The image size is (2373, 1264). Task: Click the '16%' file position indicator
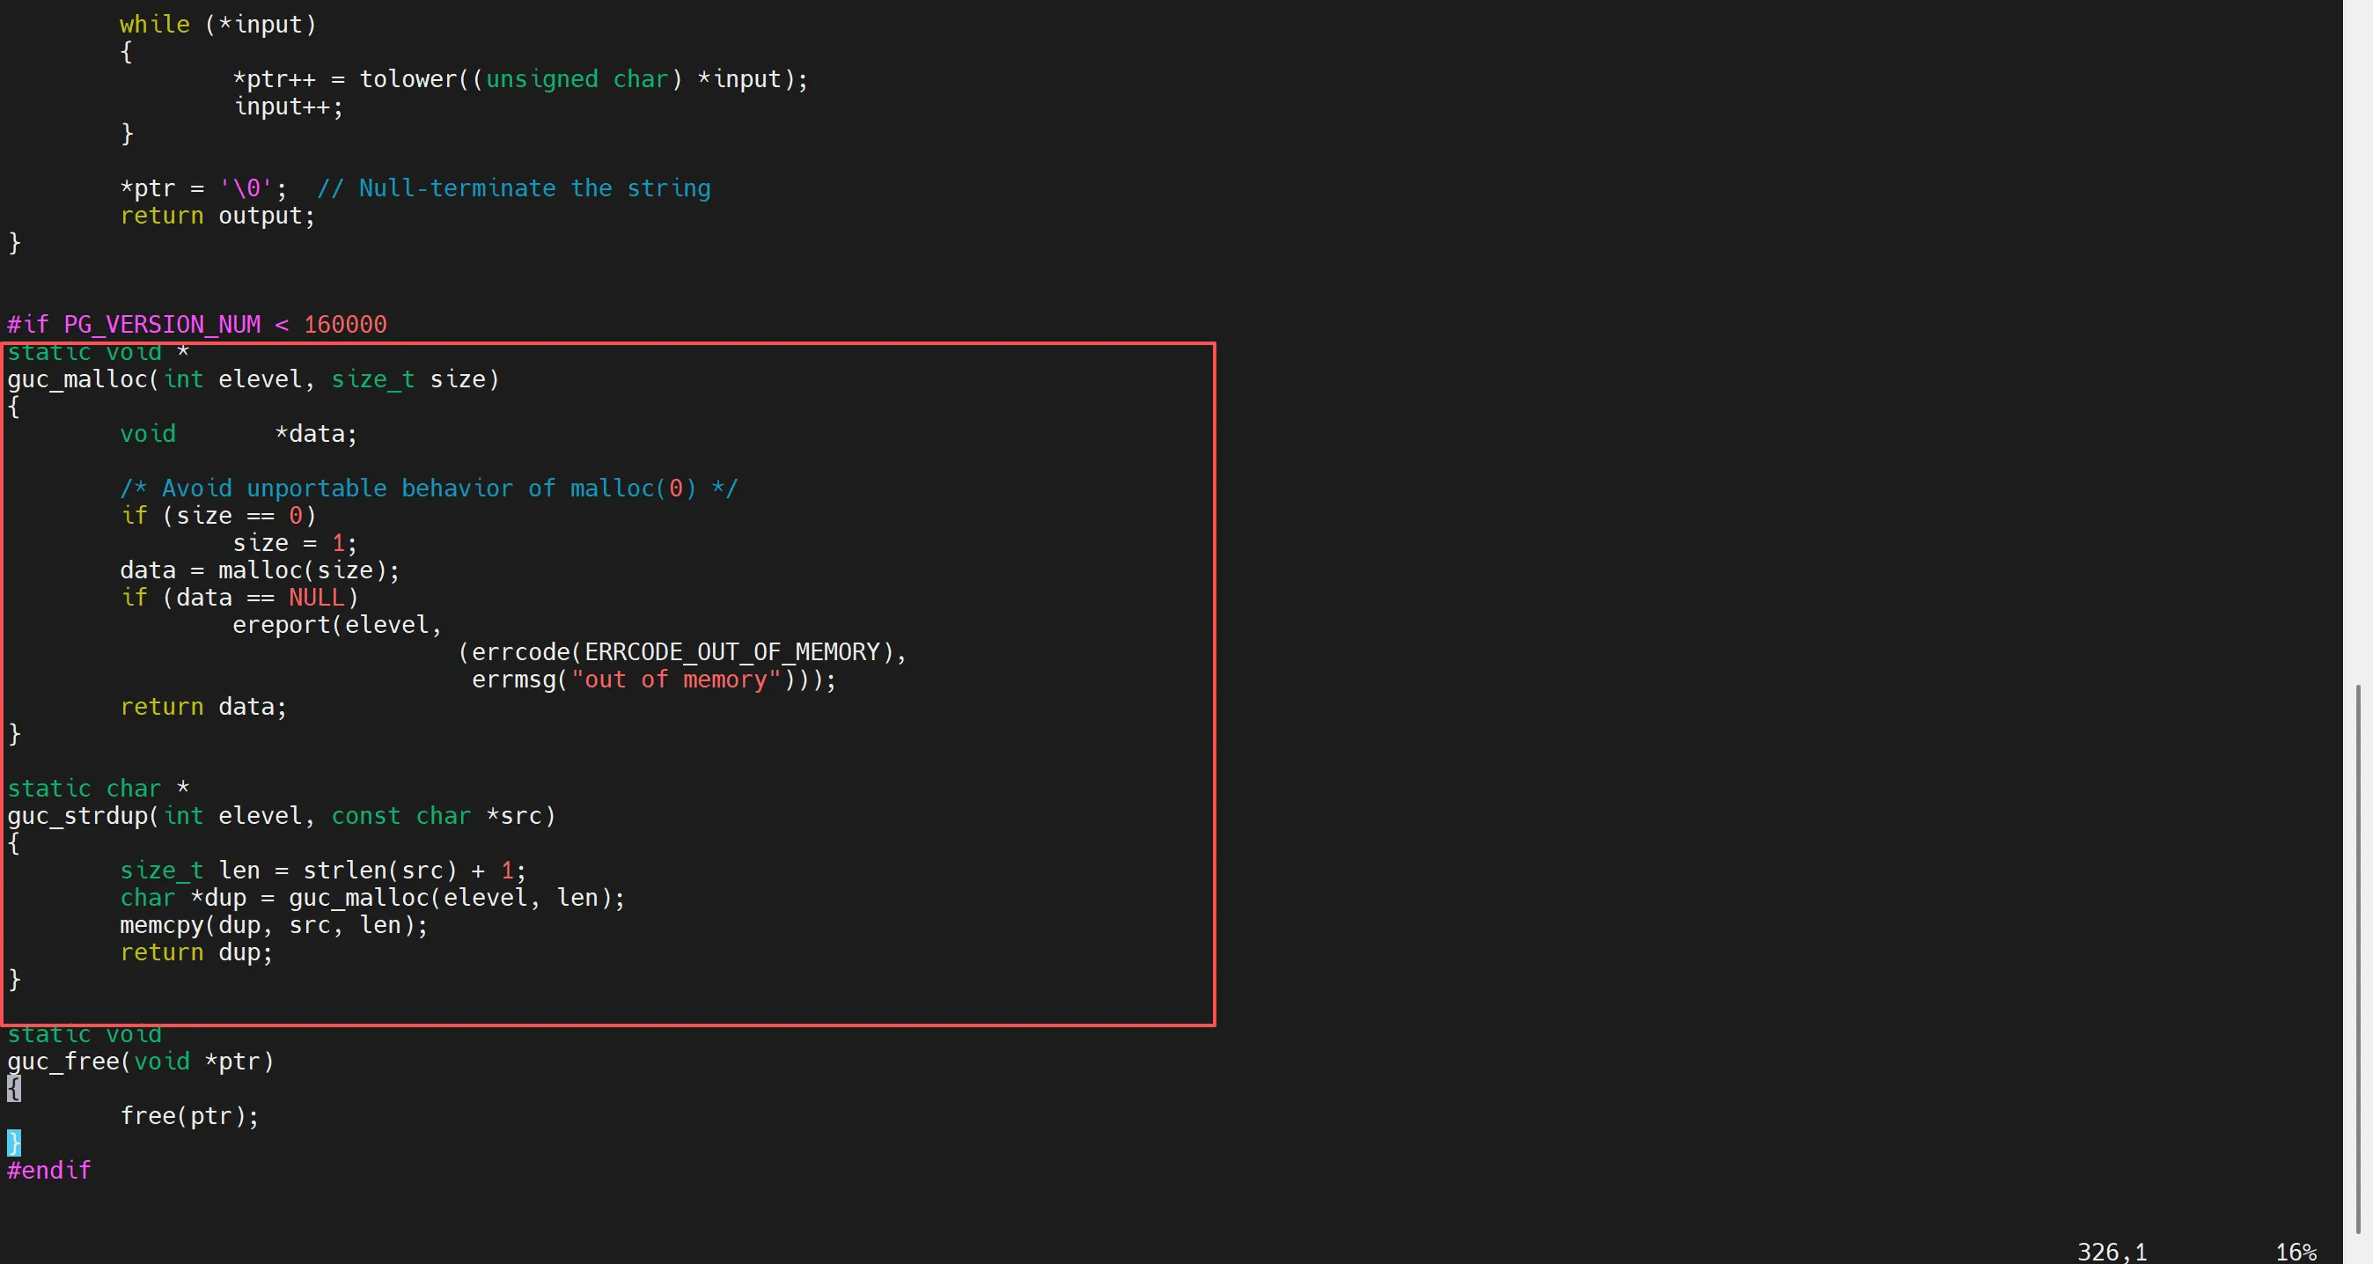[x=2296, y=1252]
